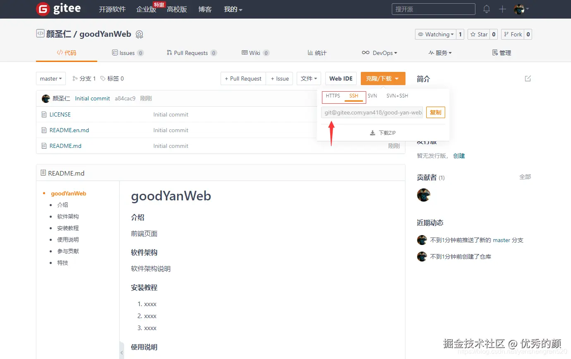Collapse the README sidebar with the arrow handle
Viewport: 571px width, 359px height.
coord(122,352)
